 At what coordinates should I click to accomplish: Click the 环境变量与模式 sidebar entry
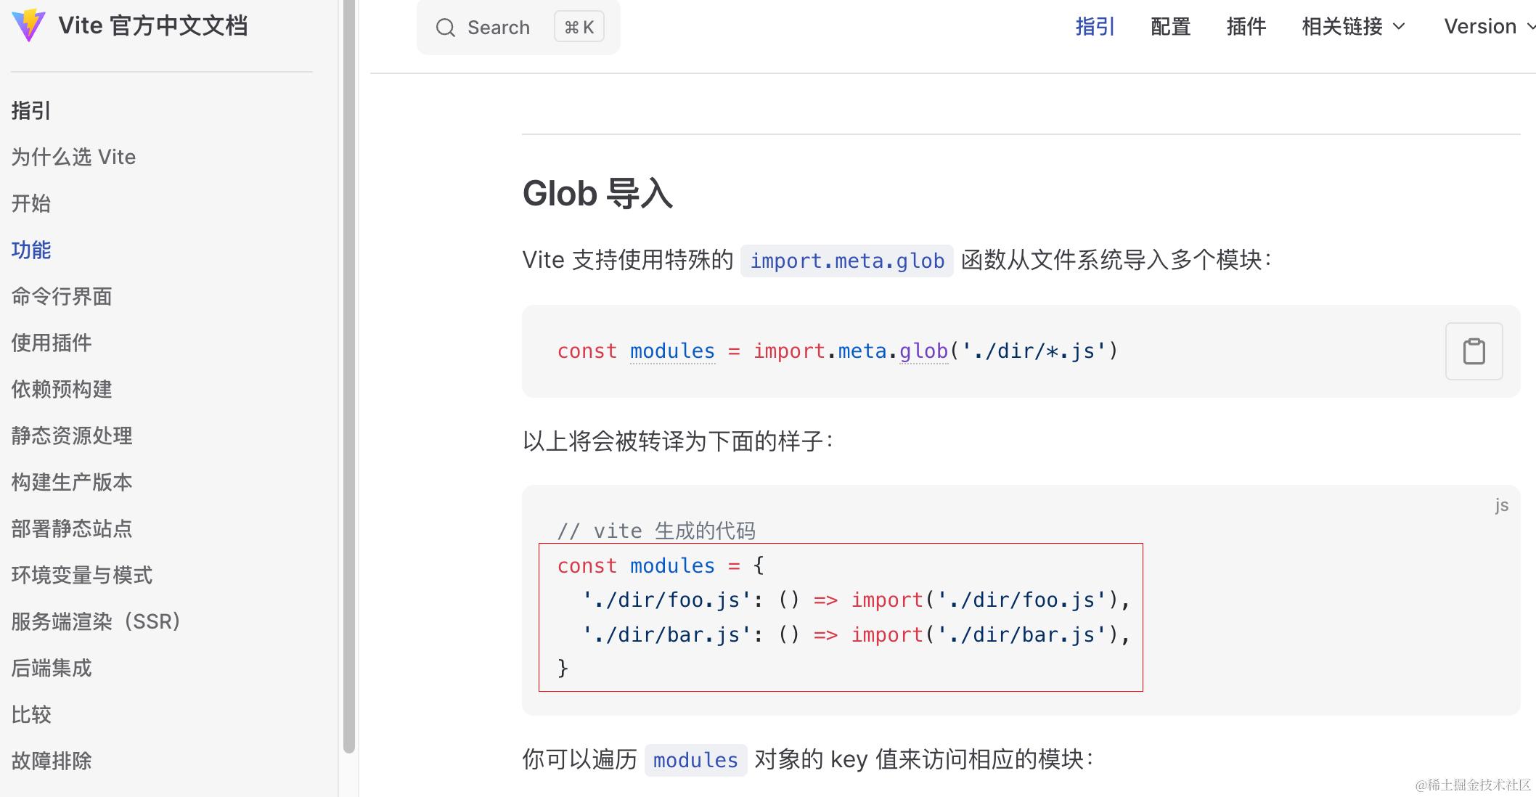pos(82,575)
